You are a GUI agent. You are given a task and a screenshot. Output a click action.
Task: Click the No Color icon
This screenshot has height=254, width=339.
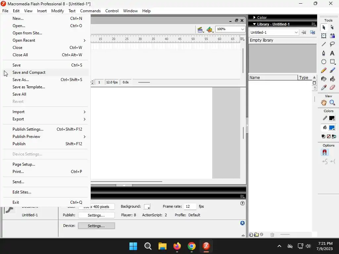click(x=329, y=136)
